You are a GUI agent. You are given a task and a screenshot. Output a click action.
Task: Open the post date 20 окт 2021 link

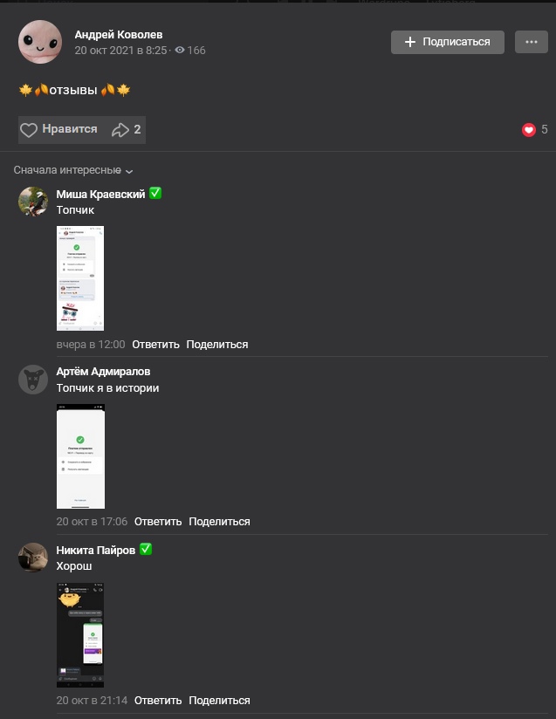click(x=120, y=50)
